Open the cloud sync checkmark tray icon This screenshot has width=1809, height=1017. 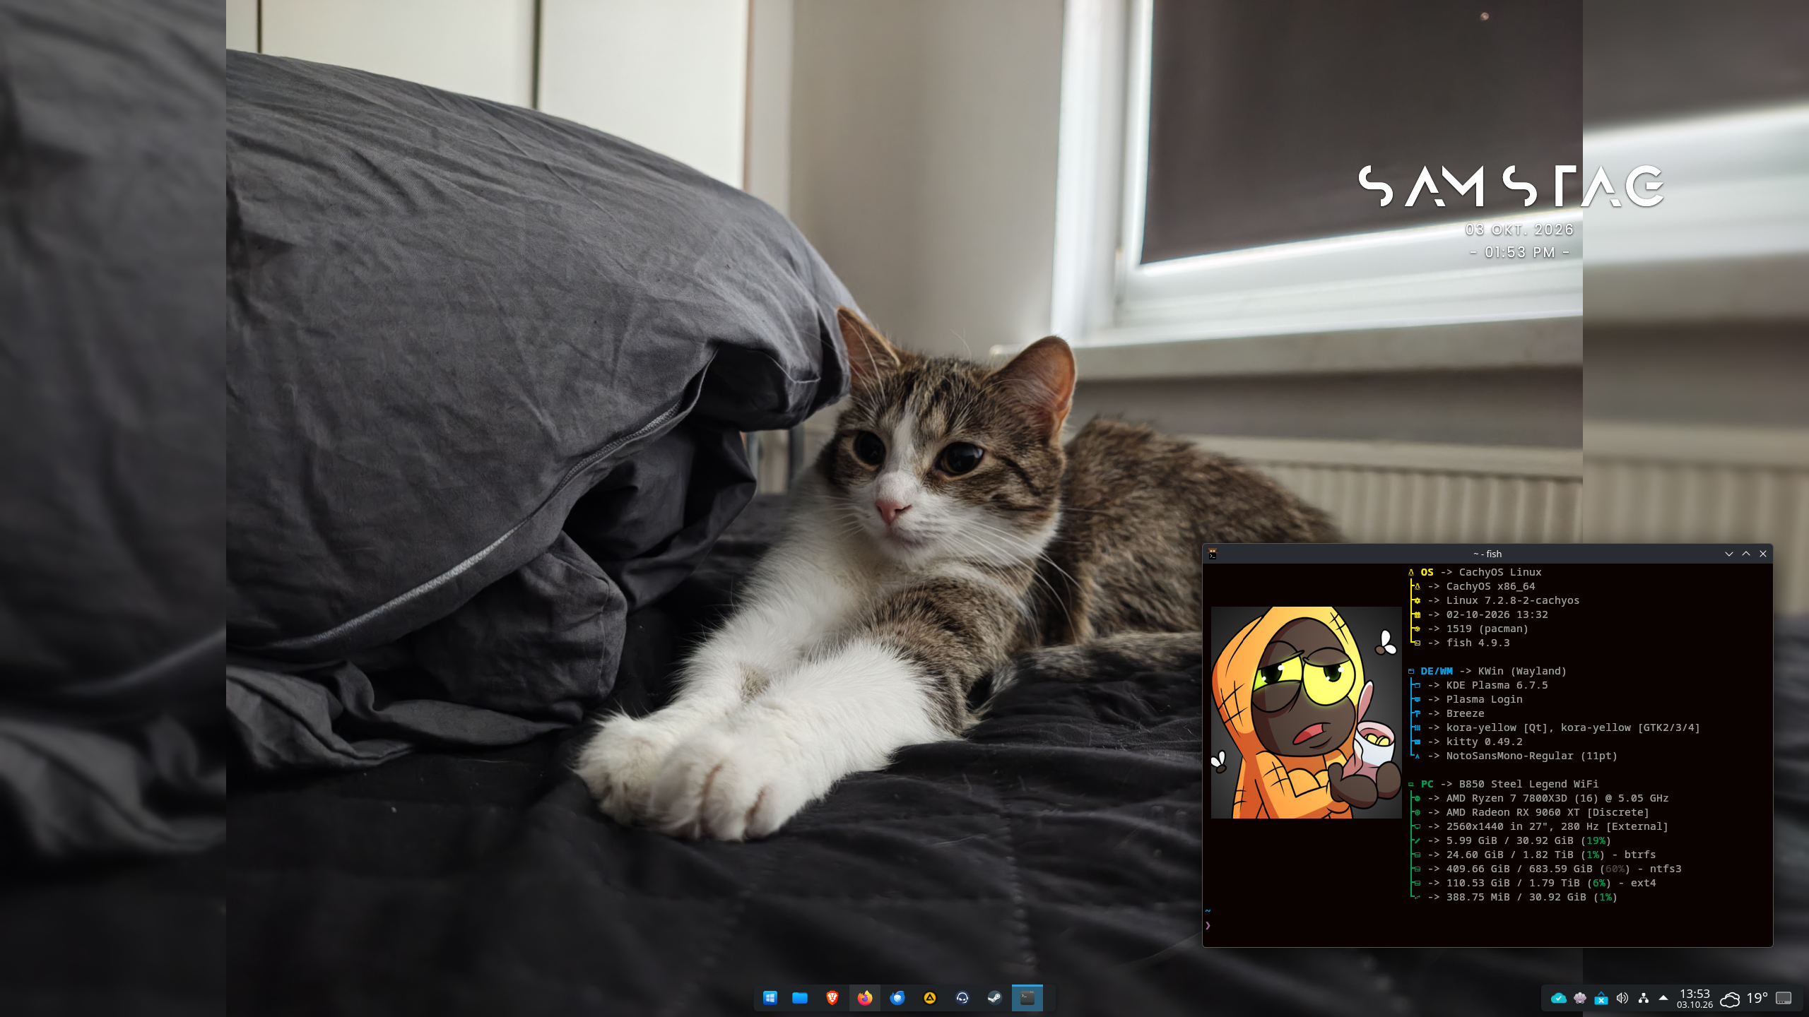tap(1558, 998)
